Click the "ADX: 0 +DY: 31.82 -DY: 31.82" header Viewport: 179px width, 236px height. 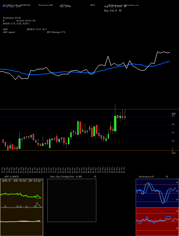21,181
